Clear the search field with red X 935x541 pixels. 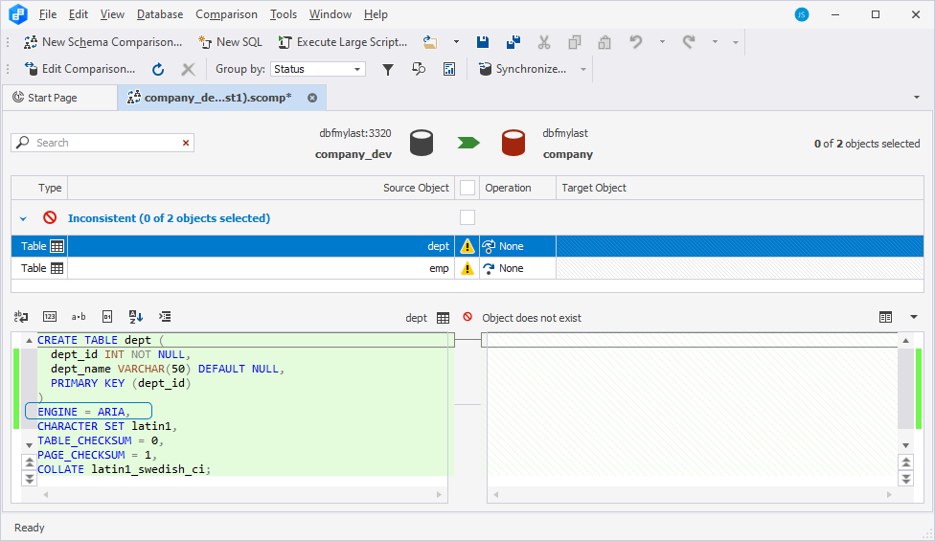point(186,143)
